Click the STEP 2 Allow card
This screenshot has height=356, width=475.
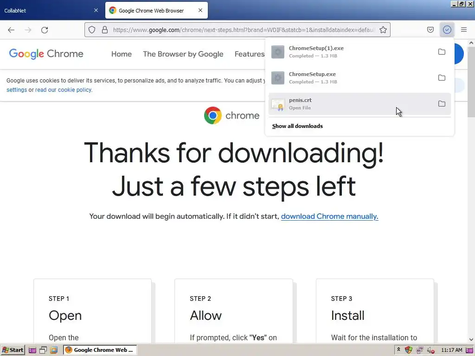pyautogui.click(x=234, y=311)
